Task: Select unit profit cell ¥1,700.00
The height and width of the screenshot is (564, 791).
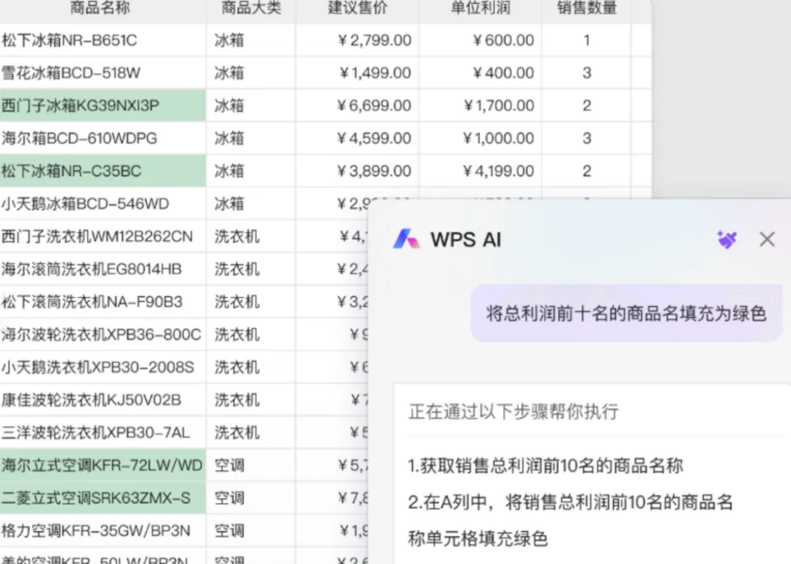Action: coord(480,105)
